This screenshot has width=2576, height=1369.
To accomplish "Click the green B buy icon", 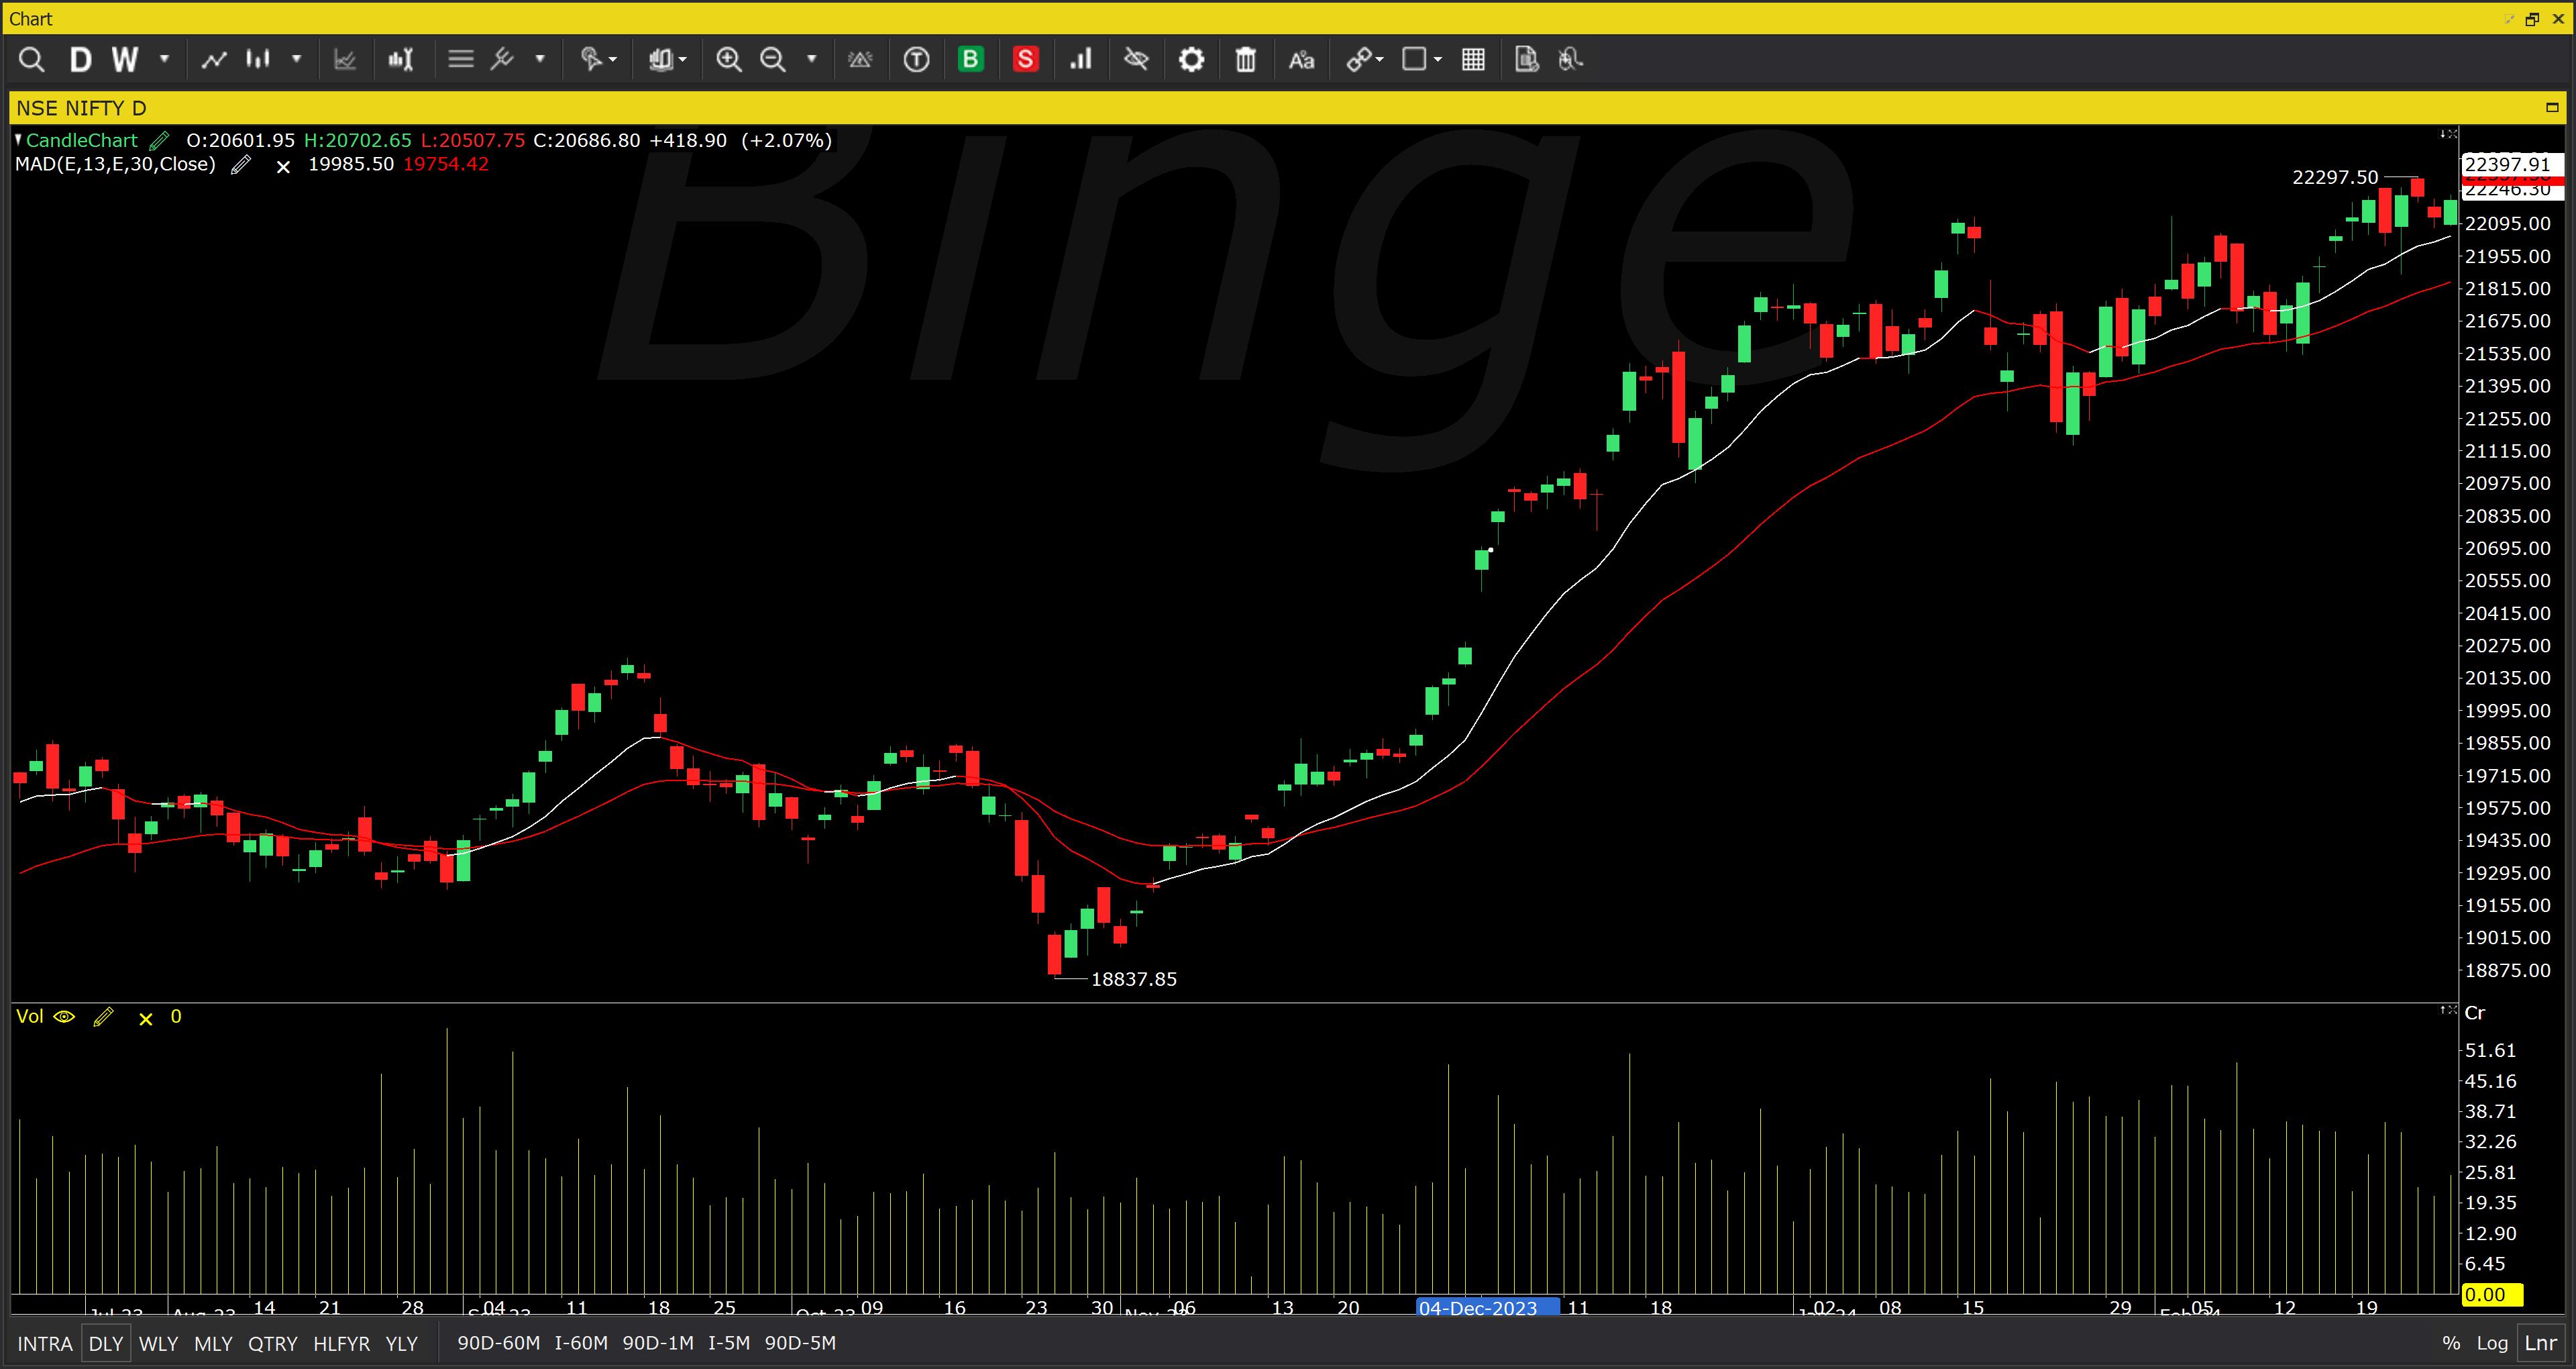I will [970, 60].
